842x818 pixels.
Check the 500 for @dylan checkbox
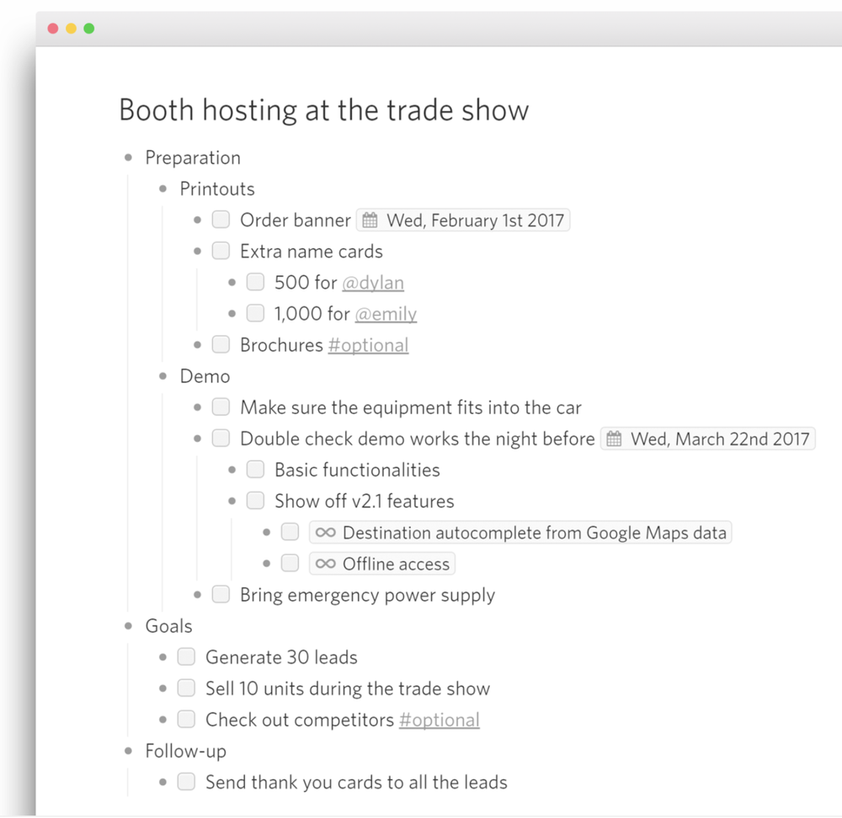tap(255, 282)
